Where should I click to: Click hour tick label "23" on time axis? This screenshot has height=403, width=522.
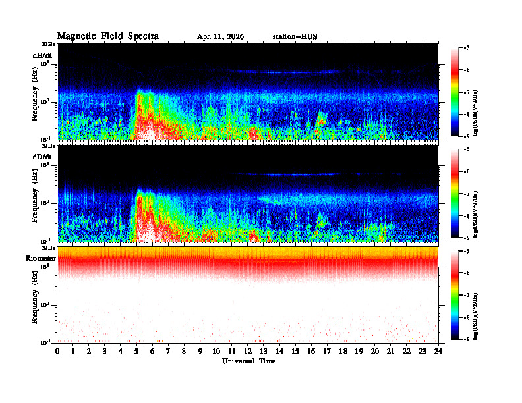(422, 351)
